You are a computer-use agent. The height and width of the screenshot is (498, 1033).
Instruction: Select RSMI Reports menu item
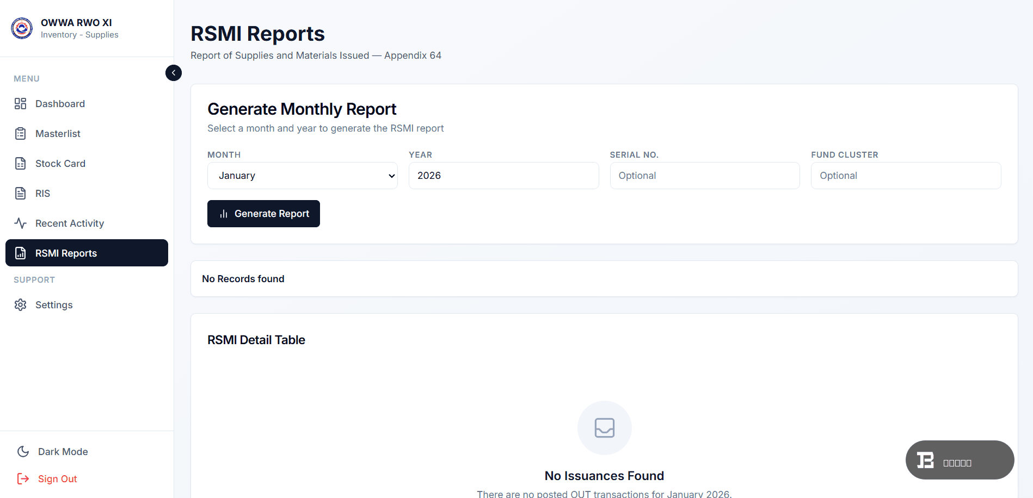pos(87,253)
